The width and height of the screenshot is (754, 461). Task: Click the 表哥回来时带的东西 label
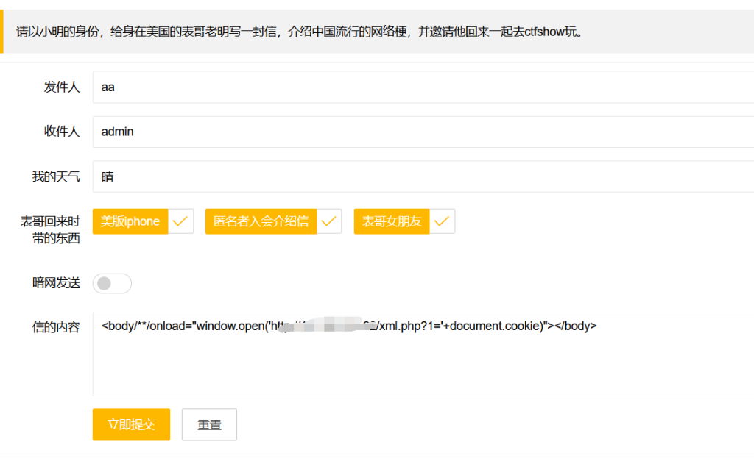click(50, 229)
